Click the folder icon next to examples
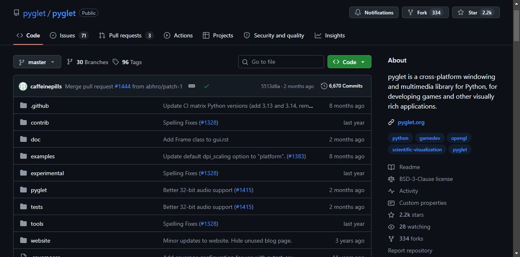 (23, 156)
